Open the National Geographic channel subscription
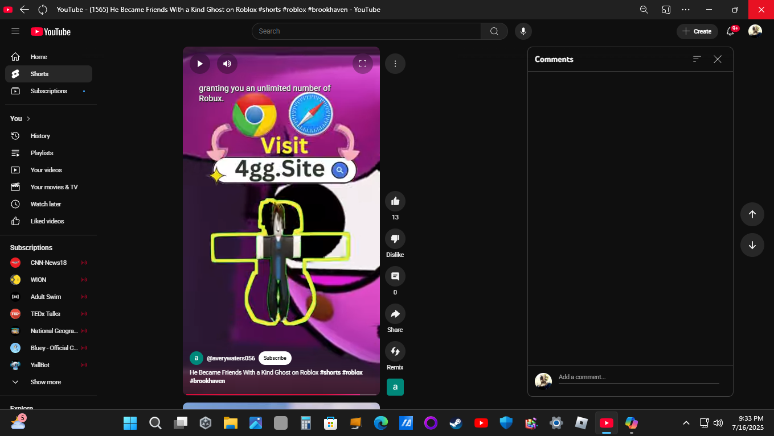The image size is (774, 436). tap(48, 331)
